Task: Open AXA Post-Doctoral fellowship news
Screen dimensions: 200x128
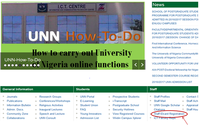Action: 175,70
